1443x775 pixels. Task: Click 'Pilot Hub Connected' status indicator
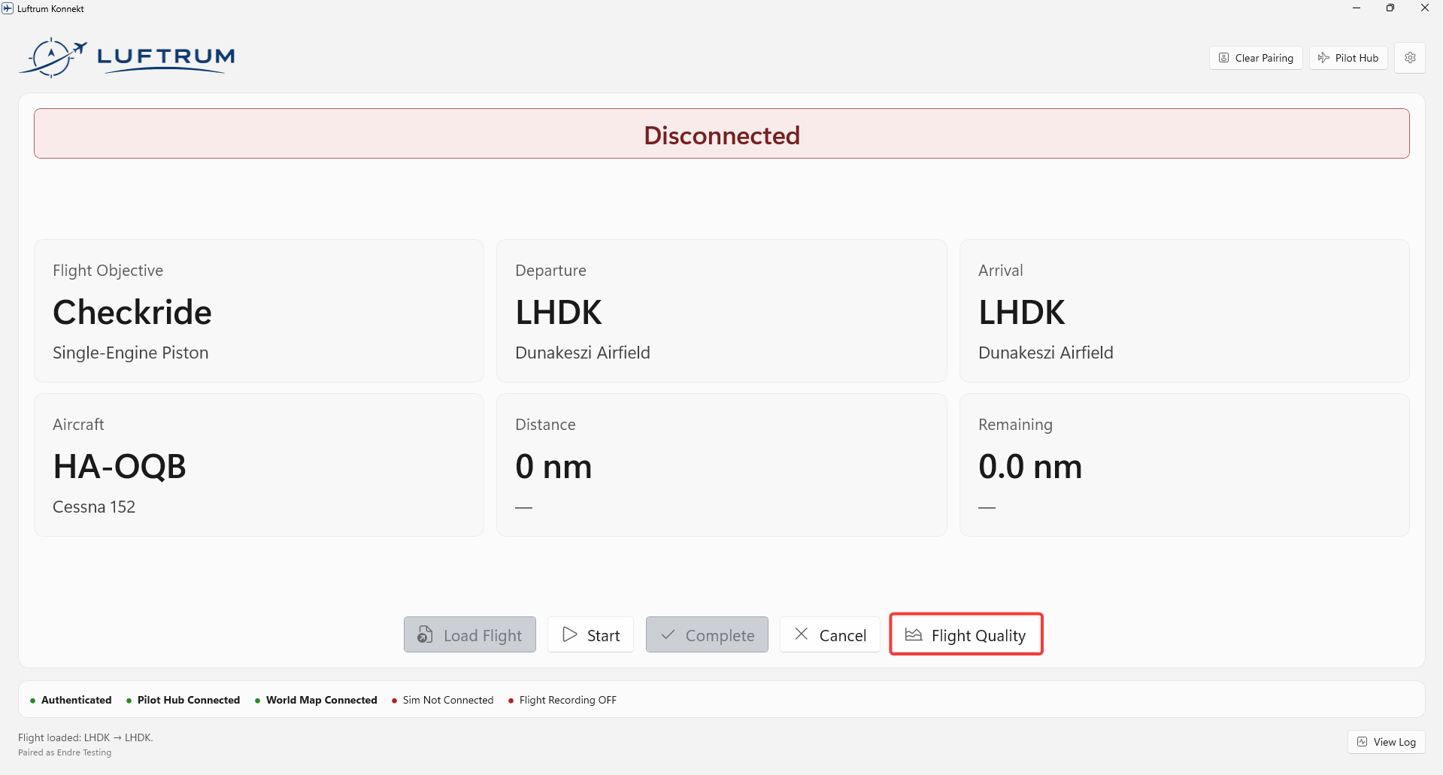[183, 700]
